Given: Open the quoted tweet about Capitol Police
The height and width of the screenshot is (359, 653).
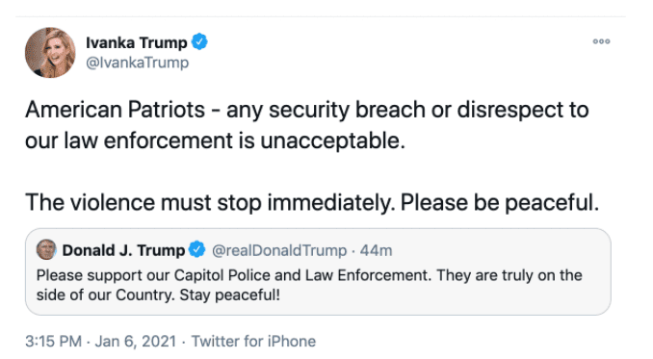Looking at the screenshot, I should [x=318, y=271].
